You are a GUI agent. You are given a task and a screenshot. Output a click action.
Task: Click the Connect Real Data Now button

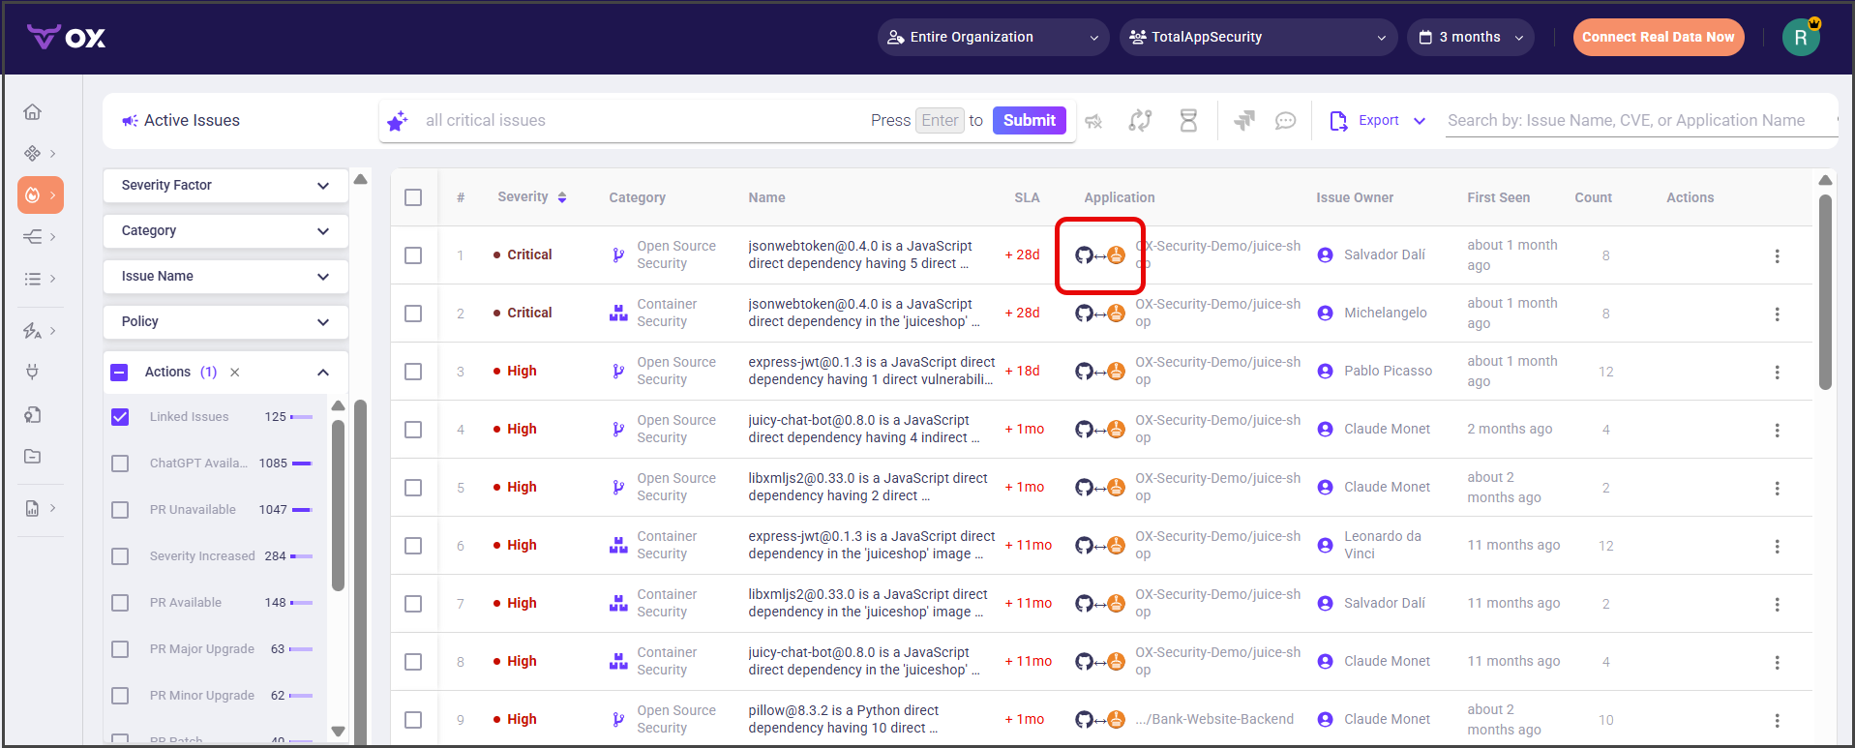[x=1658, y=38]
